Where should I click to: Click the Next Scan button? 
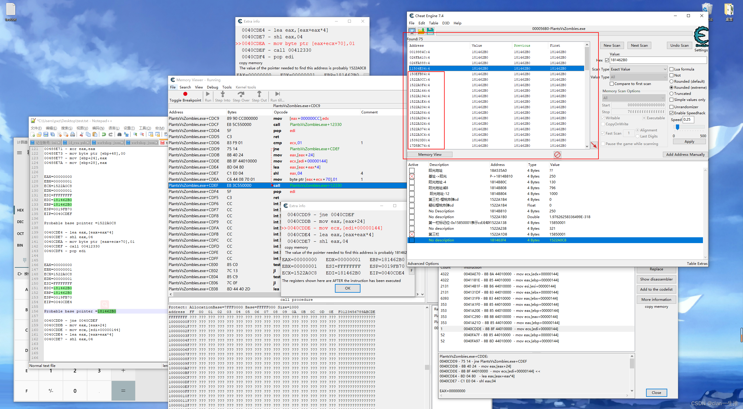[x=639, y=46]
